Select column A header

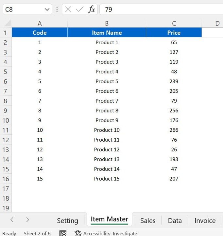(40, 23)
